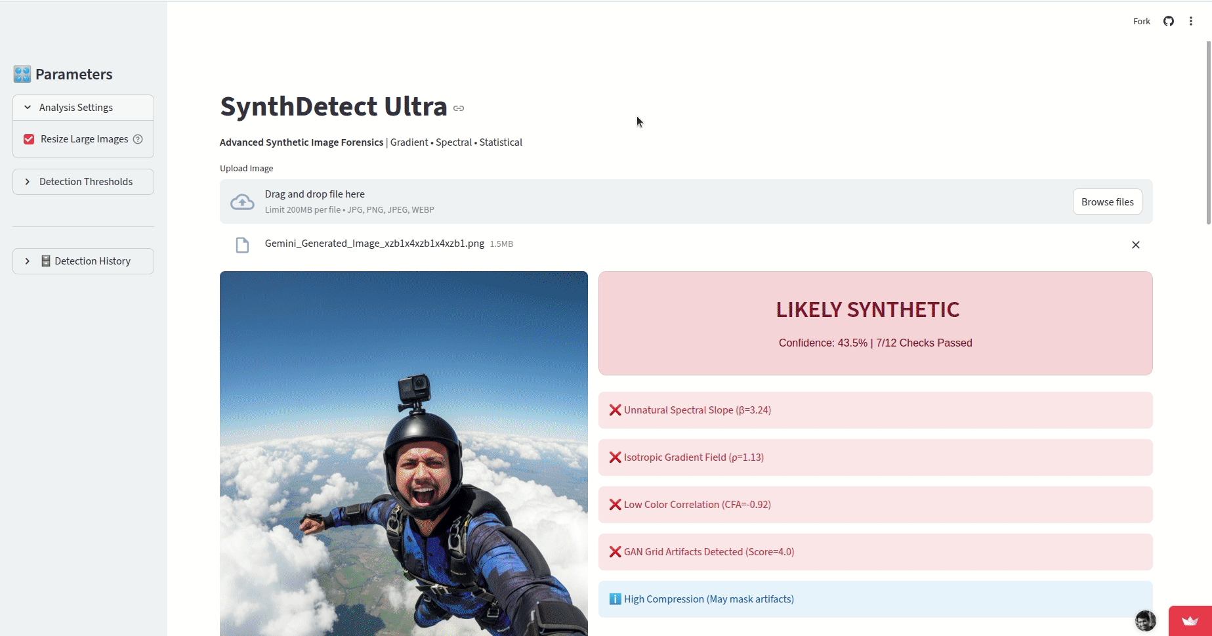Uncheck the Resize Large Images checkbox

(x=28, y=138)
